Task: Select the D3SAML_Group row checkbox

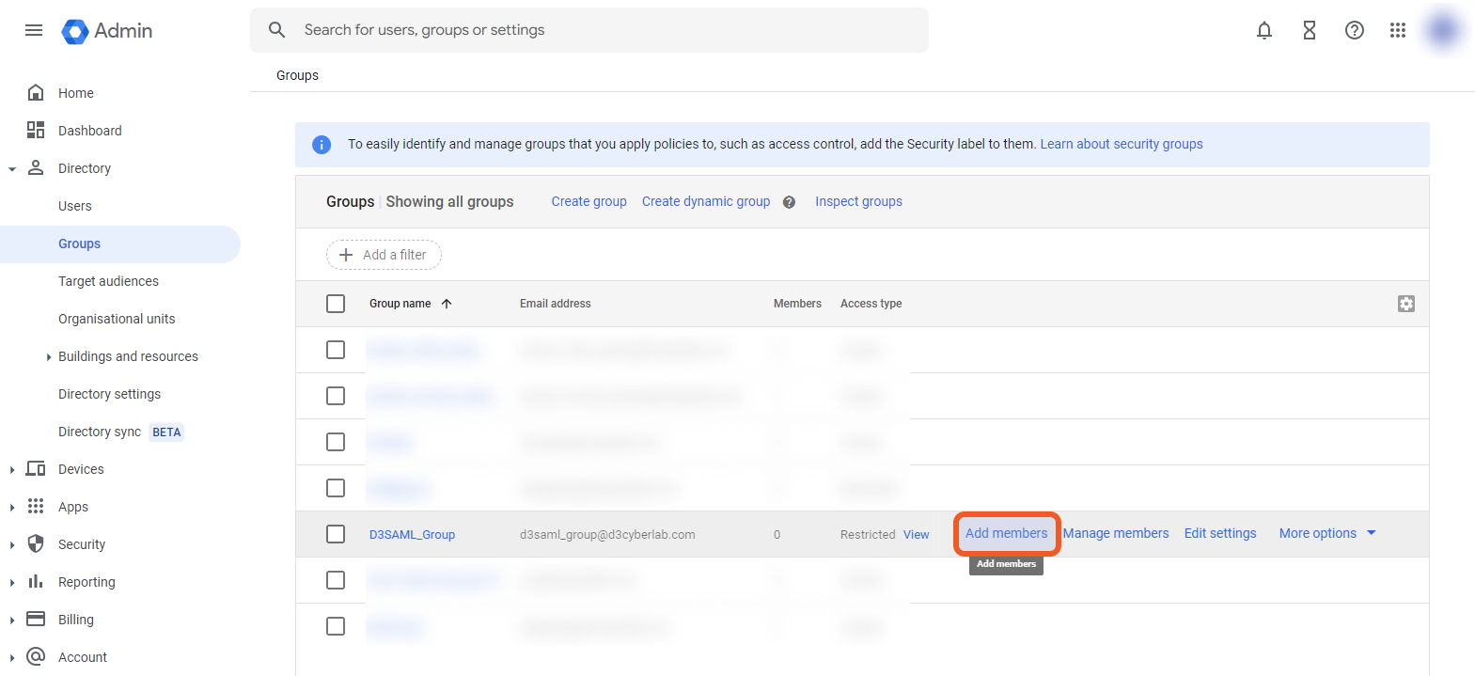Action: [x=336, y=534]
